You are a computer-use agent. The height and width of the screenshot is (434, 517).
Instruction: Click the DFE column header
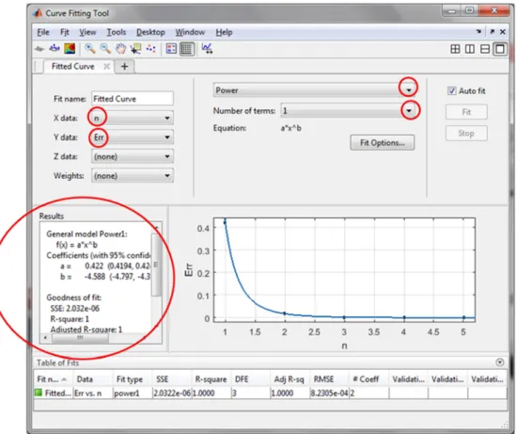[x=251, y=379]
